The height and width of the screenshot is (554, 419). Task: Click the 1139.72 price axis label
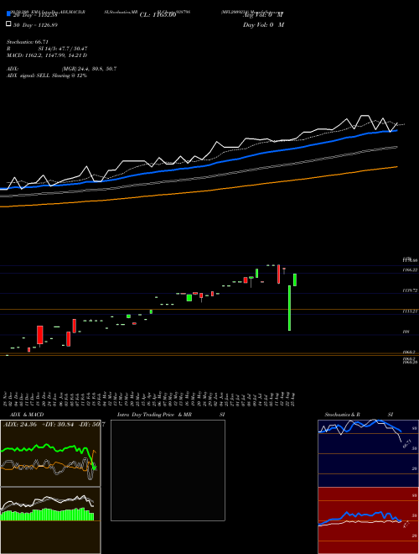[x=411, y=290]
